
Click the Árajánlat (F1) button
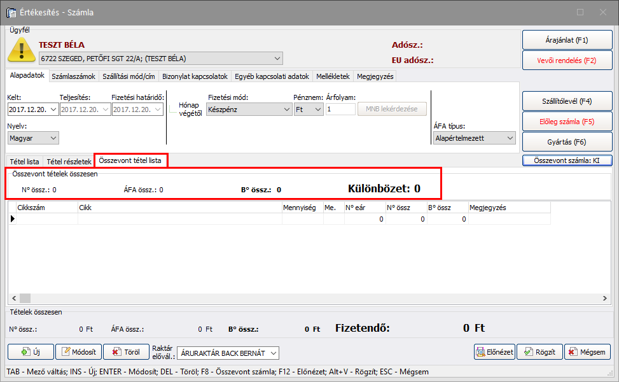[x=567, y=40]
